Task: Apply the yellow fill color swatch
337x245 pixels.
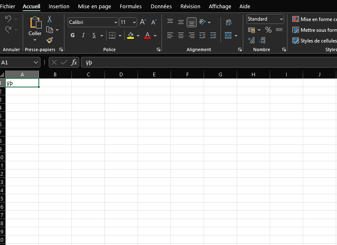Action: (x=131, y=35)
